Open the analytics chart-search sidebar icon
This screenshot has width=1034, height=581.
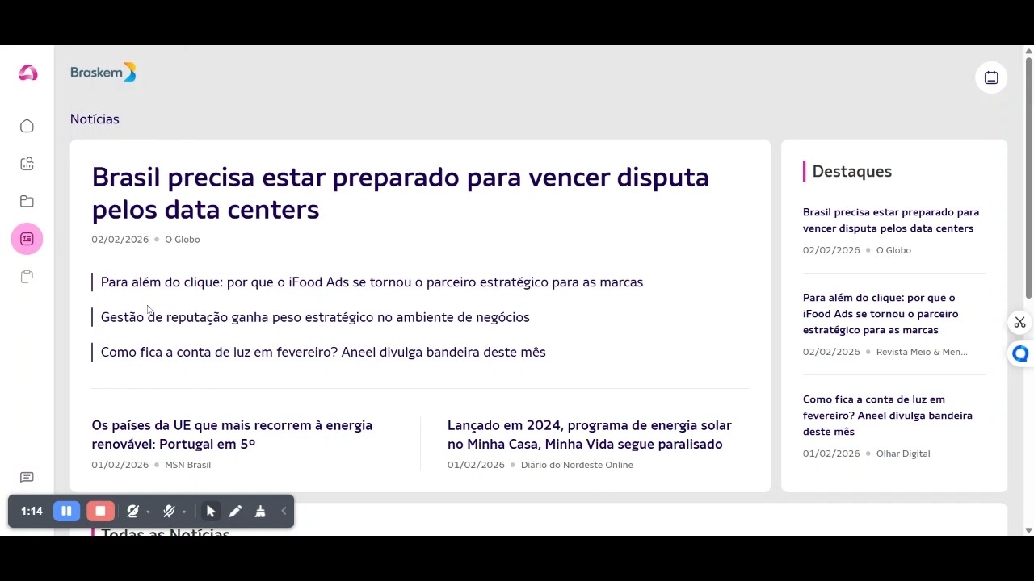(27, 164)
